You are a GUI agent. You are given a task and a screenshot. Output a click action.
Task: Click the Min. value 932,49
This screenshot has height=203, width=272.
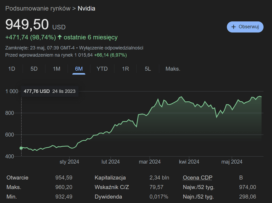coord(64,197)
